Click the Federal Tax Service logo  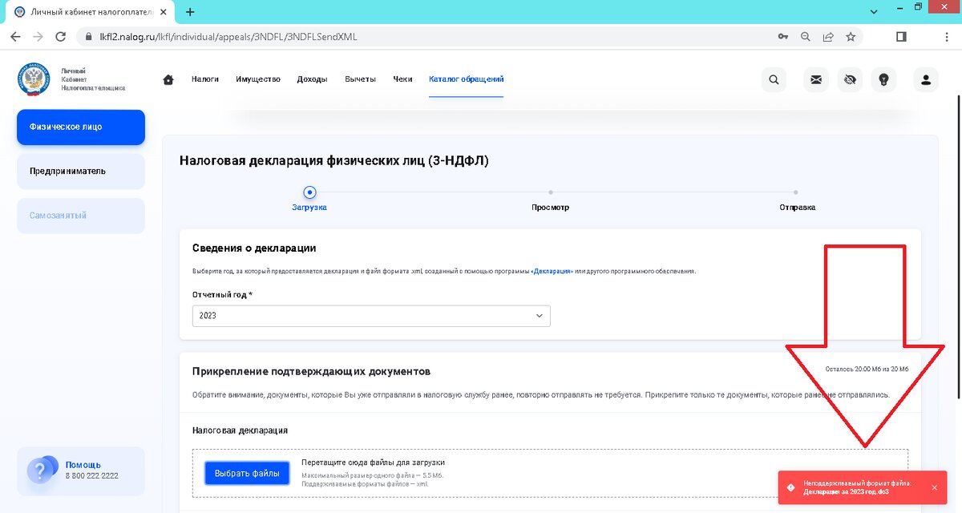pyautogui.click(x=33, y=79)
